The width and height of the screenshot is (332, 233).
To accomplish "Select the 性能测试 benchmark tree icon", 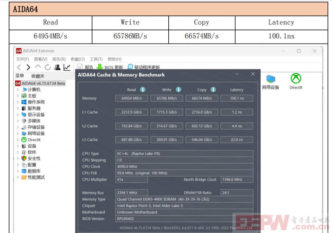I will point(24,177).
